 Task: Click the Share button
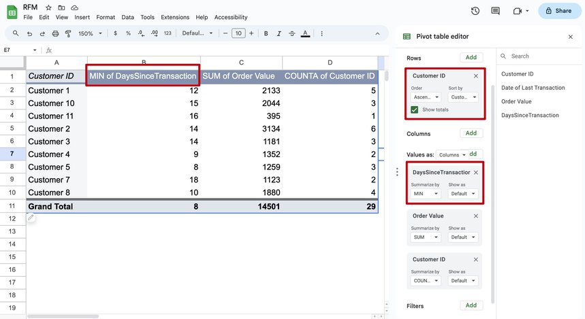tap(559, 11)
